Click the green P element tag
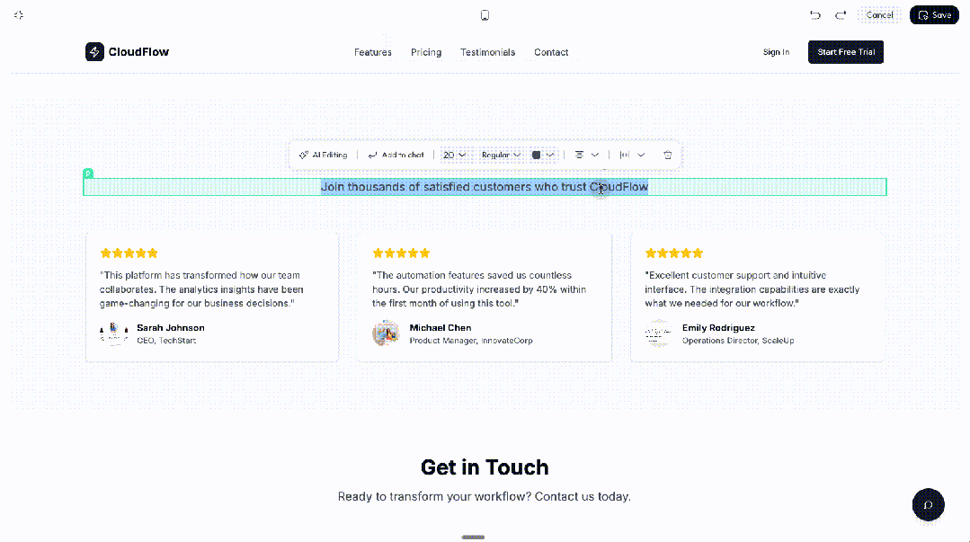The height and width of the screenshot is (542, 970). [88, 173]
